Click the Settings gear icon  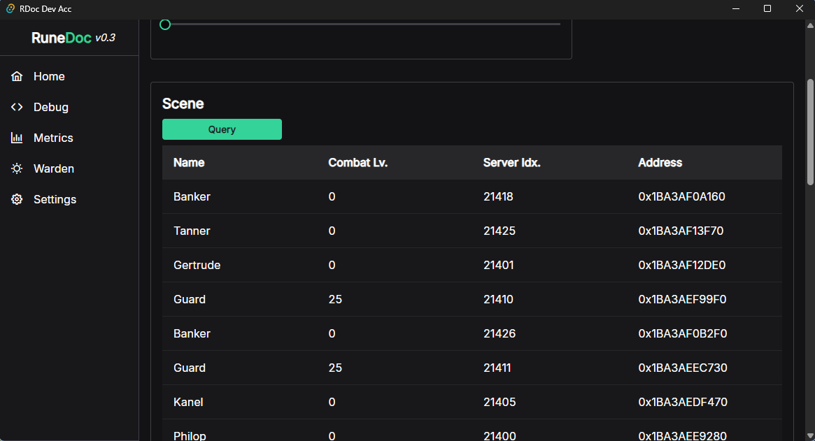point(17,199)
